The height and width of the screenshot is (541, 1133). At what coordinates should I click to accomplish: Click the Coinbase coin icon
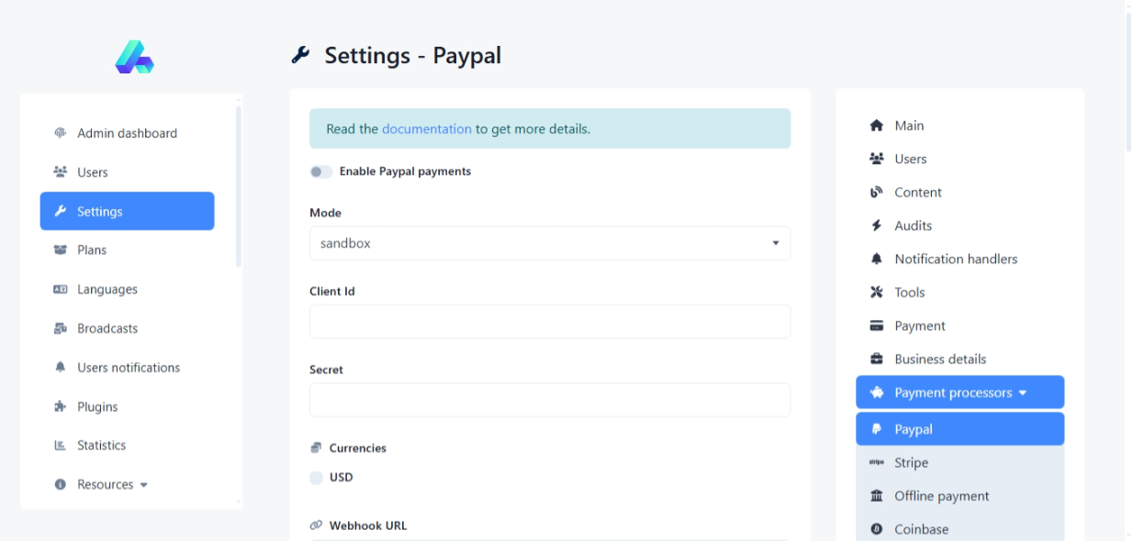[876, 529]
